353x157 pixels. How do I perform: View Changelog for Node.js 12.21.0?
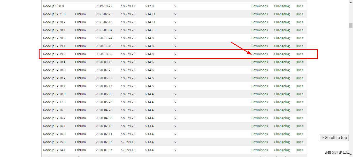click(282, 14)
